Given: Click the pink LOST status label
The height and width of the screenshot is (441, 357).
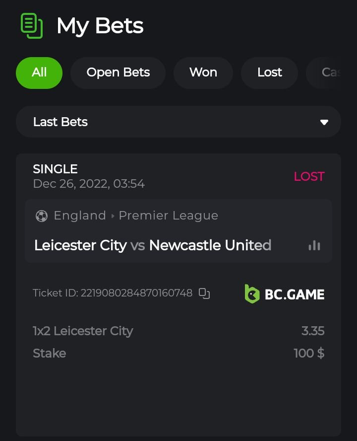Looking at the screenshot, I should click(309, 176).
